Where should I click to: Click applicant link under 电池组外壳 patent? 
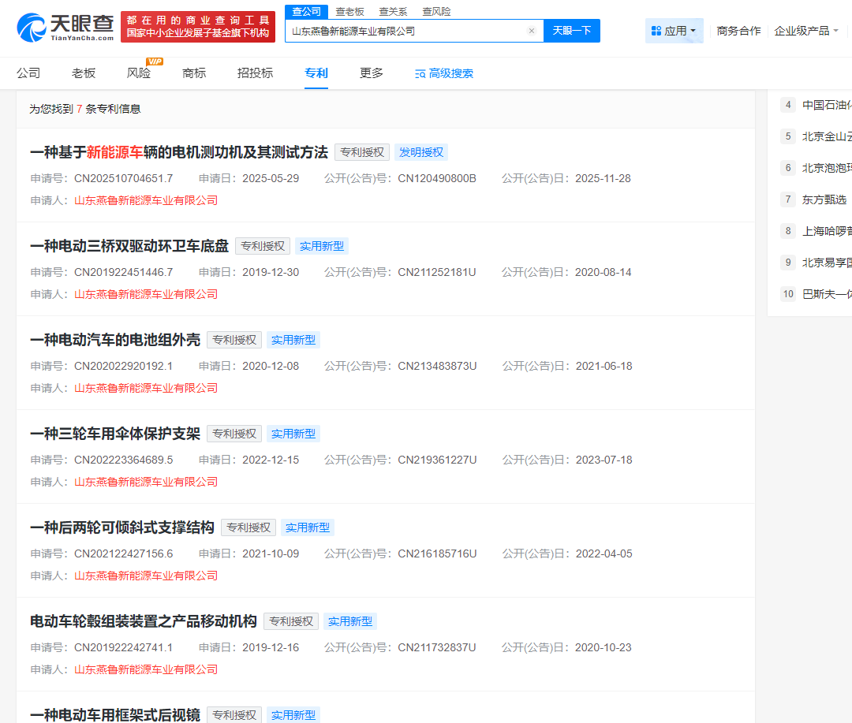click(x=146, y=388)
